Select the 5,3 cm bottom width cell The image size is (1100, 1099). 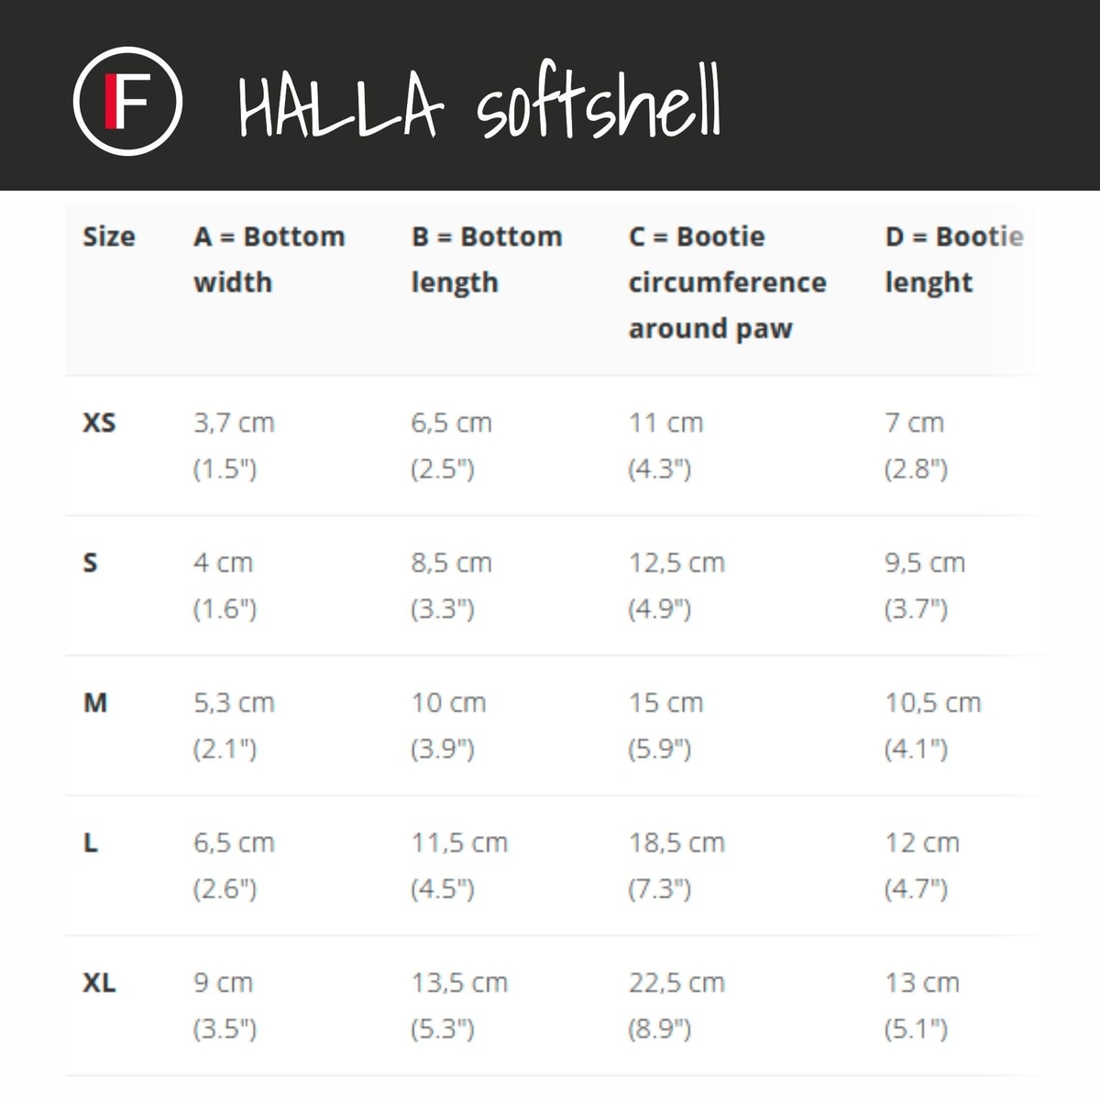click(x=234, y=703)
